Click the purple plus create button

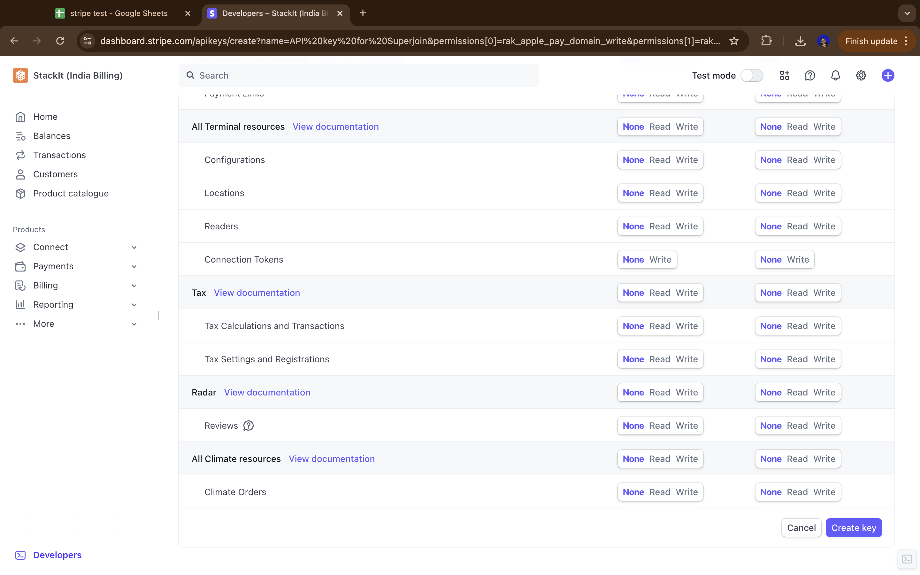888,75
